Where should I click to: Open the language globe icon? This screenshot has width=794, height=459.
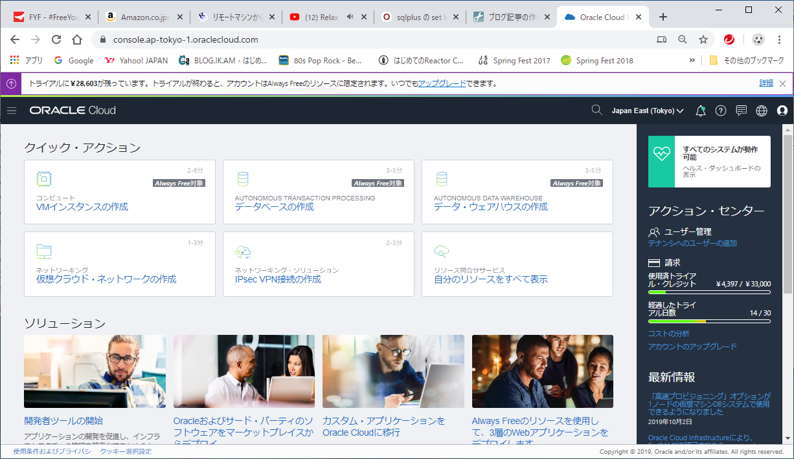click(762, 111)
